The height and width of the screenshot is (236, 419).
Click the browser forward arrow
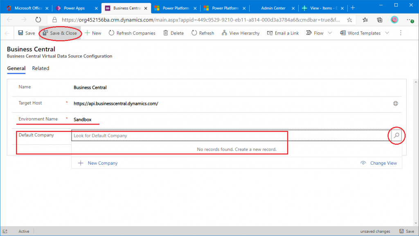(24, 20)
